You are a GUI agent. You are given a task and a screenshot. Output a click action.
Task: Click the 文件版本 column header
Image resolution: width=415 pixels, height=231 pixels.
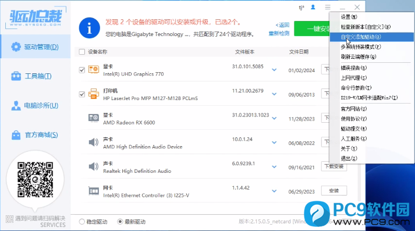pos(244,52)
